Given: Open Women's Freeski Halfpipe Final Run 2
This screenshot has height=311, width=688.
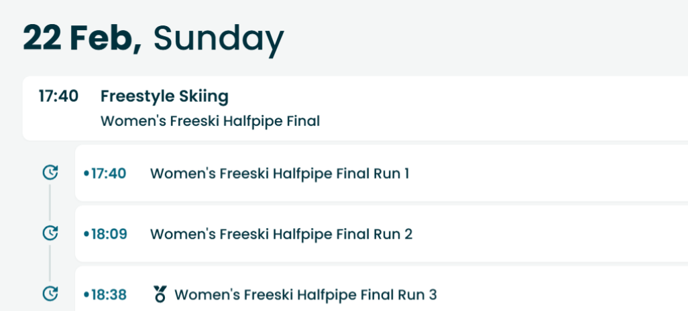Looking at the screenshot, I should tap(281, 234).
